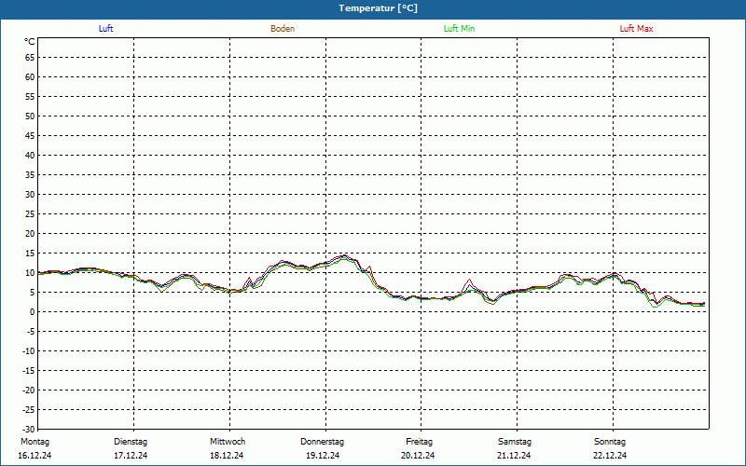The image size is (746, 466).
Task: Click the Luft legend label
Action: (x=105, y=29)
